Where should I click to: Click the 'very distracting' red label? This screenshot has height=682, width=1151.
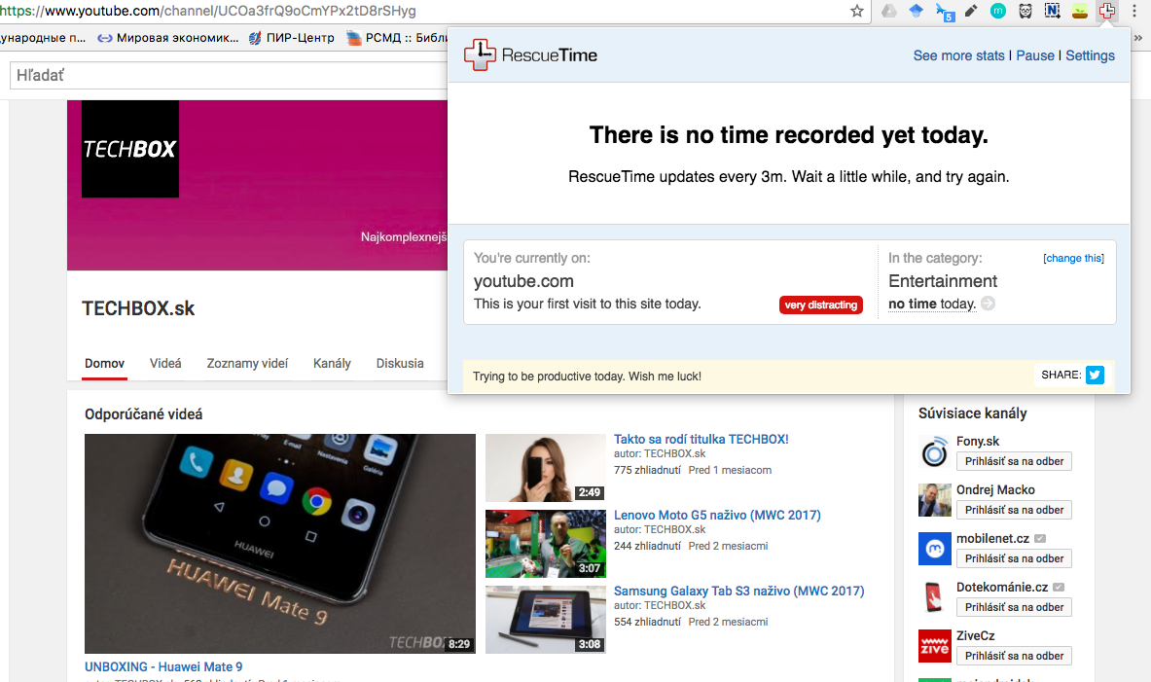pos(820,305)
